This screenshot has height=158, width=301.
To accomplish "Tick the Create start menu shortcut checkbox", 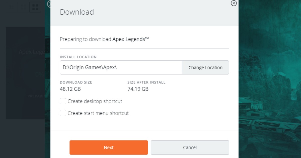I will tap(63, 113).
